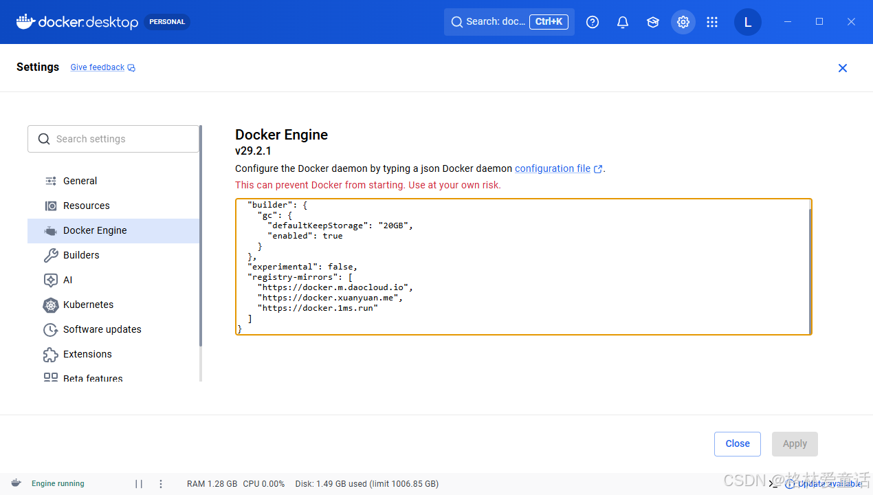Image resolution: width=873 pixels, height=495 pixels.
Task: Click the RAM 1.28 GB indicator
Action: (x=212, y=483)
